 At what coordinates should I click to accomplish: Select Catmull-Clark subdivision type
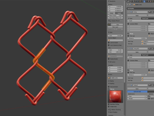coord(137,92)
